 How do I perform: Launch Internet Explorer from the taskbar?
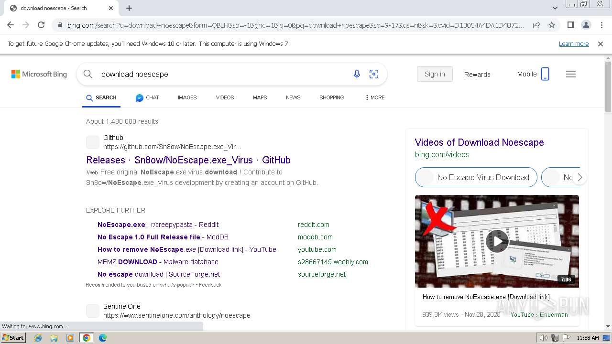[x=38, y=338]
